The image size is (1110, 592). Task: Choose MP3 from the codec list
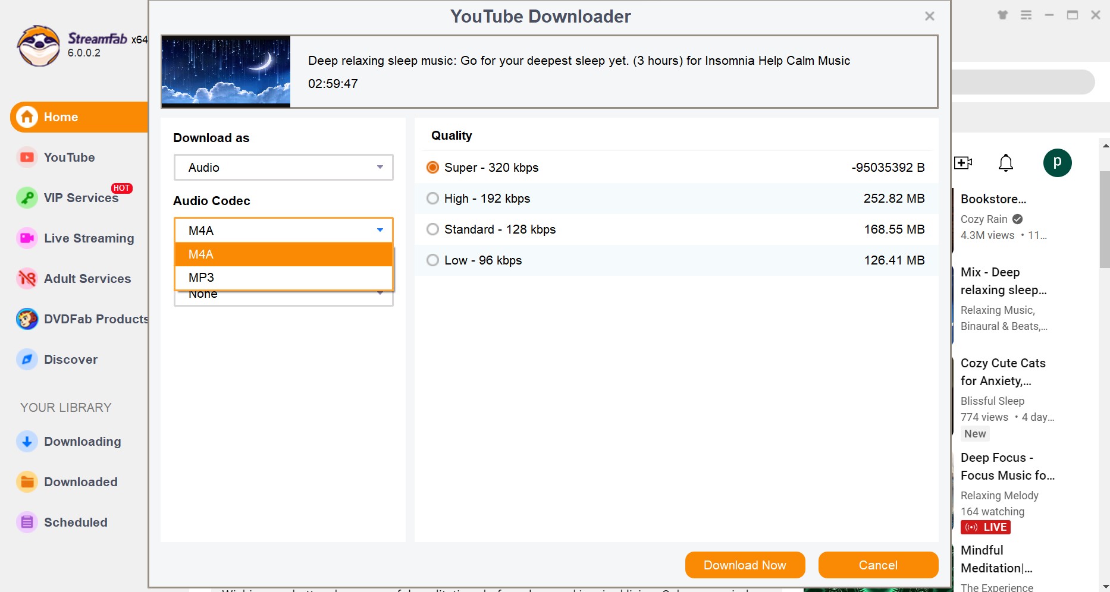[x=284, y=278]
